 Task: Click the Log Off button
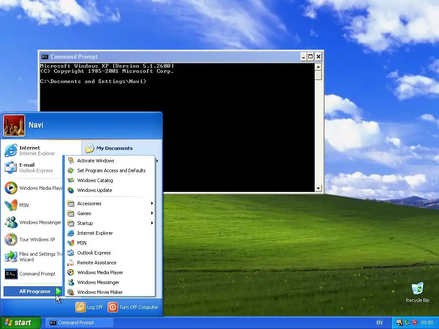click(89, 307)
